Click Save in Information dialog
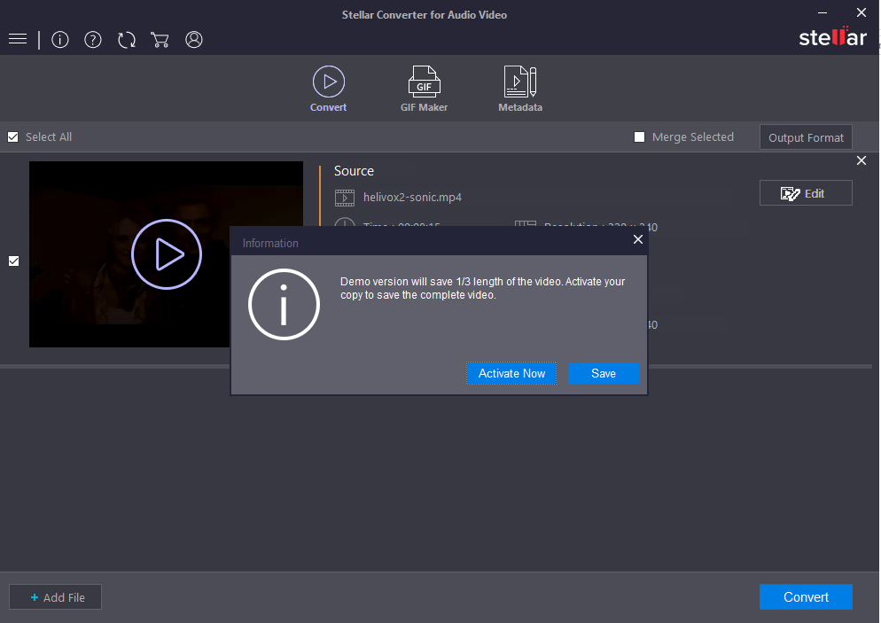The width and height of the screenshot is (881, 623). pos(604,373)
